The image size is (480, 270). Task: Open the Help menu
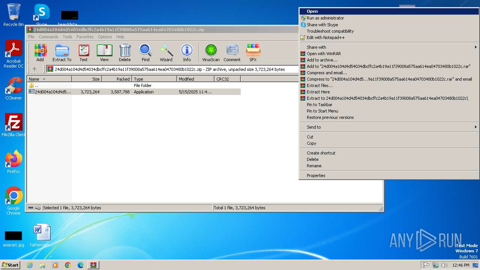120,37
